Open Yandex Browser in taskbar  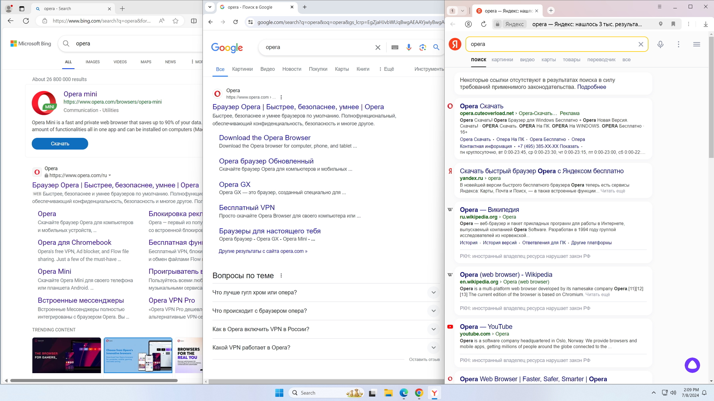[x=434, y=393]
